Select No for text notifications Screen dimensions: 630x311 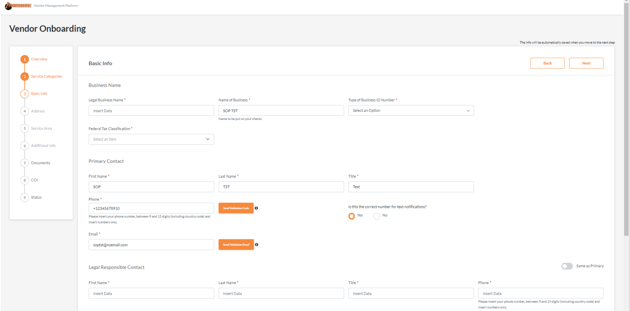pos(377,216)
